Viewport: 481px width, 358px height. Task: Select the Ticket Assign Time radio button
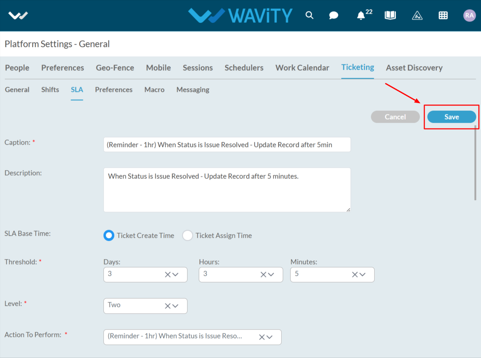click(x=187, y=236)
